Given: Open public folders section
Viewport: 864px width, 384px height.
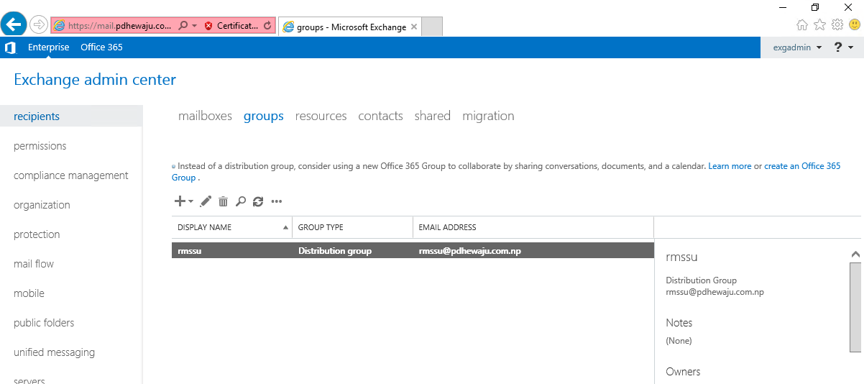Looking at the screenshot, I should point(44,323).
